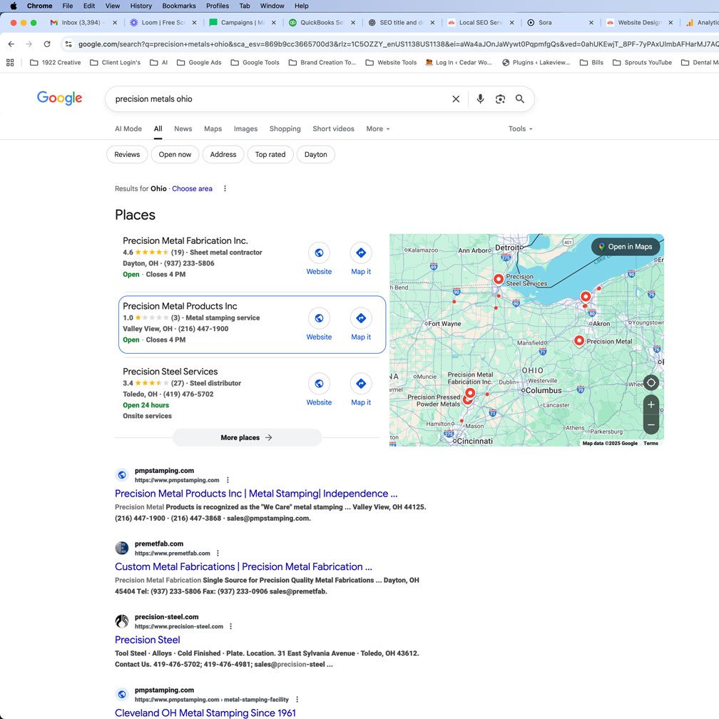Click the Open in Maps button

pos(626,247)
